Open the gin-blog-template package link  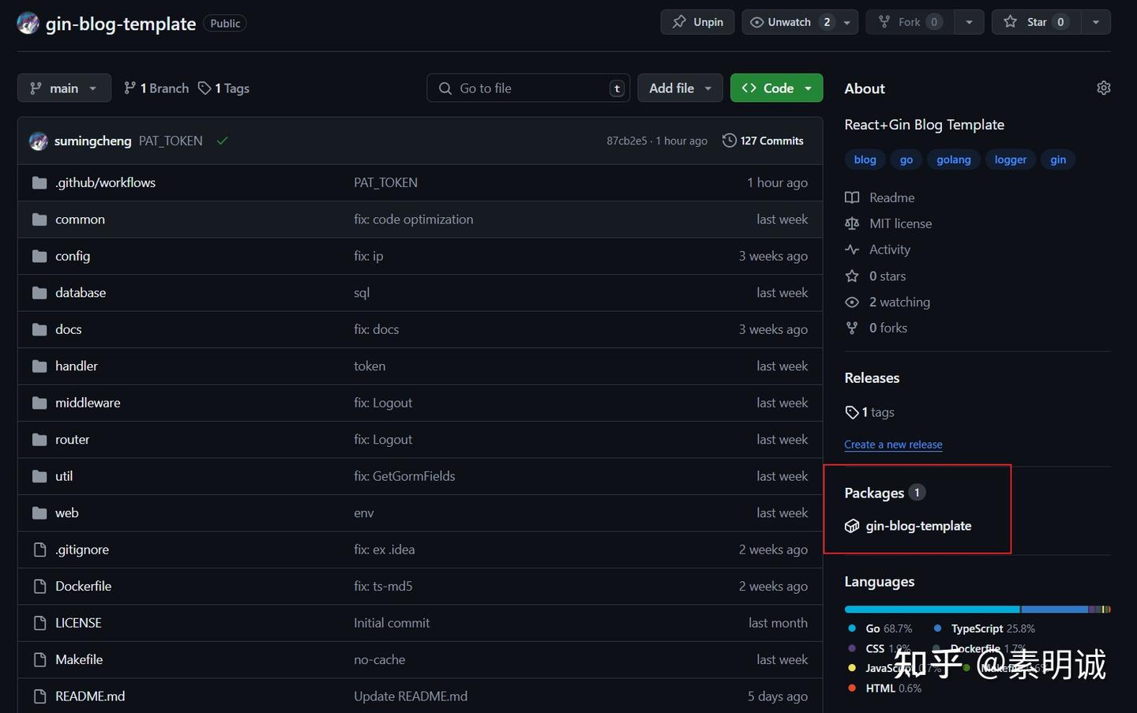[x=918, y=526]
